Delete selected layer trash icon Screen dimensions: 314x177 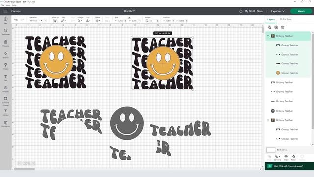pyautogui.click(x=283, y=27)
